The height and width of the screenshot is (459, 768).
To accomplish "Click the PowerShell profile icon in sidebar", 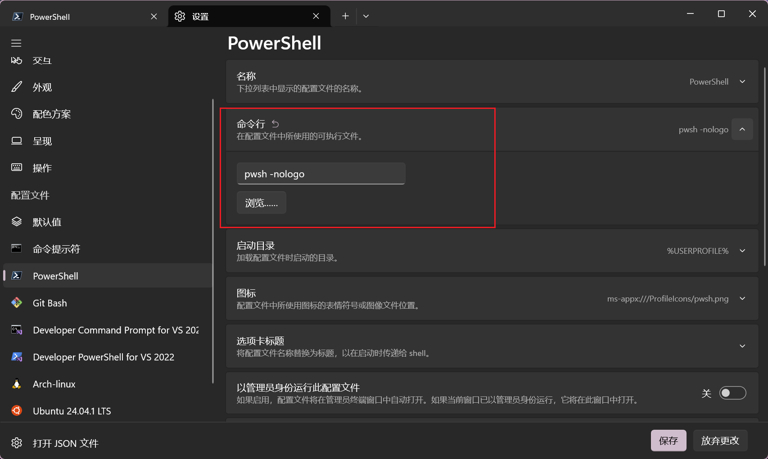I will tap(17, 276).
